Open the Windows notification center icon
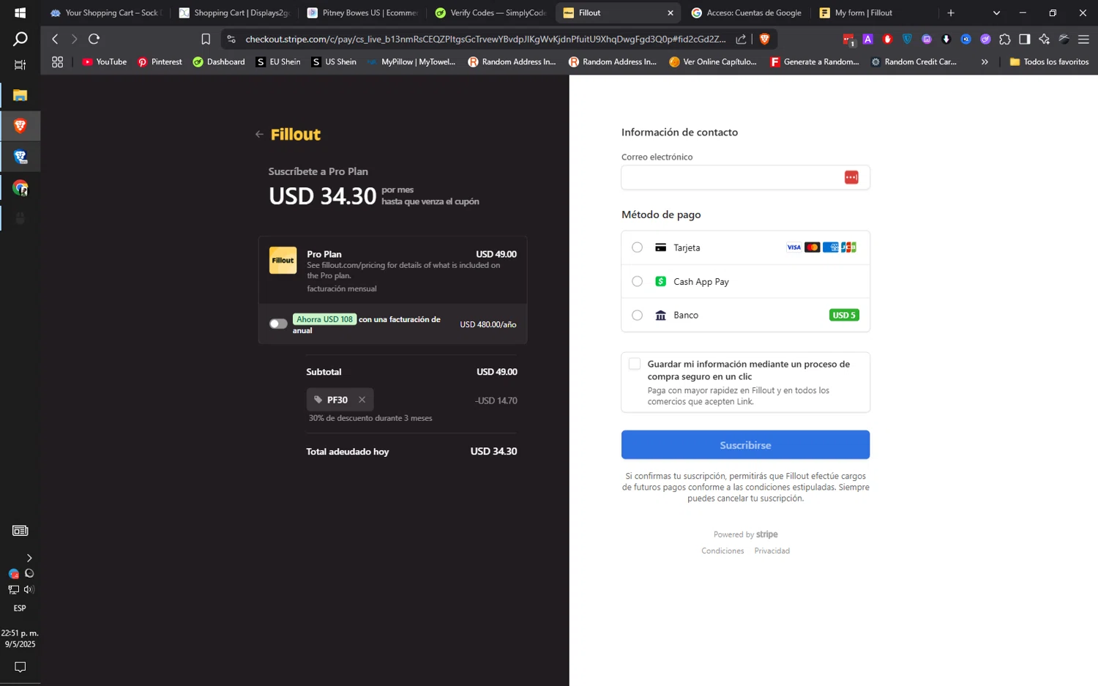This screenshot has width=1098, height=686. 20,667
